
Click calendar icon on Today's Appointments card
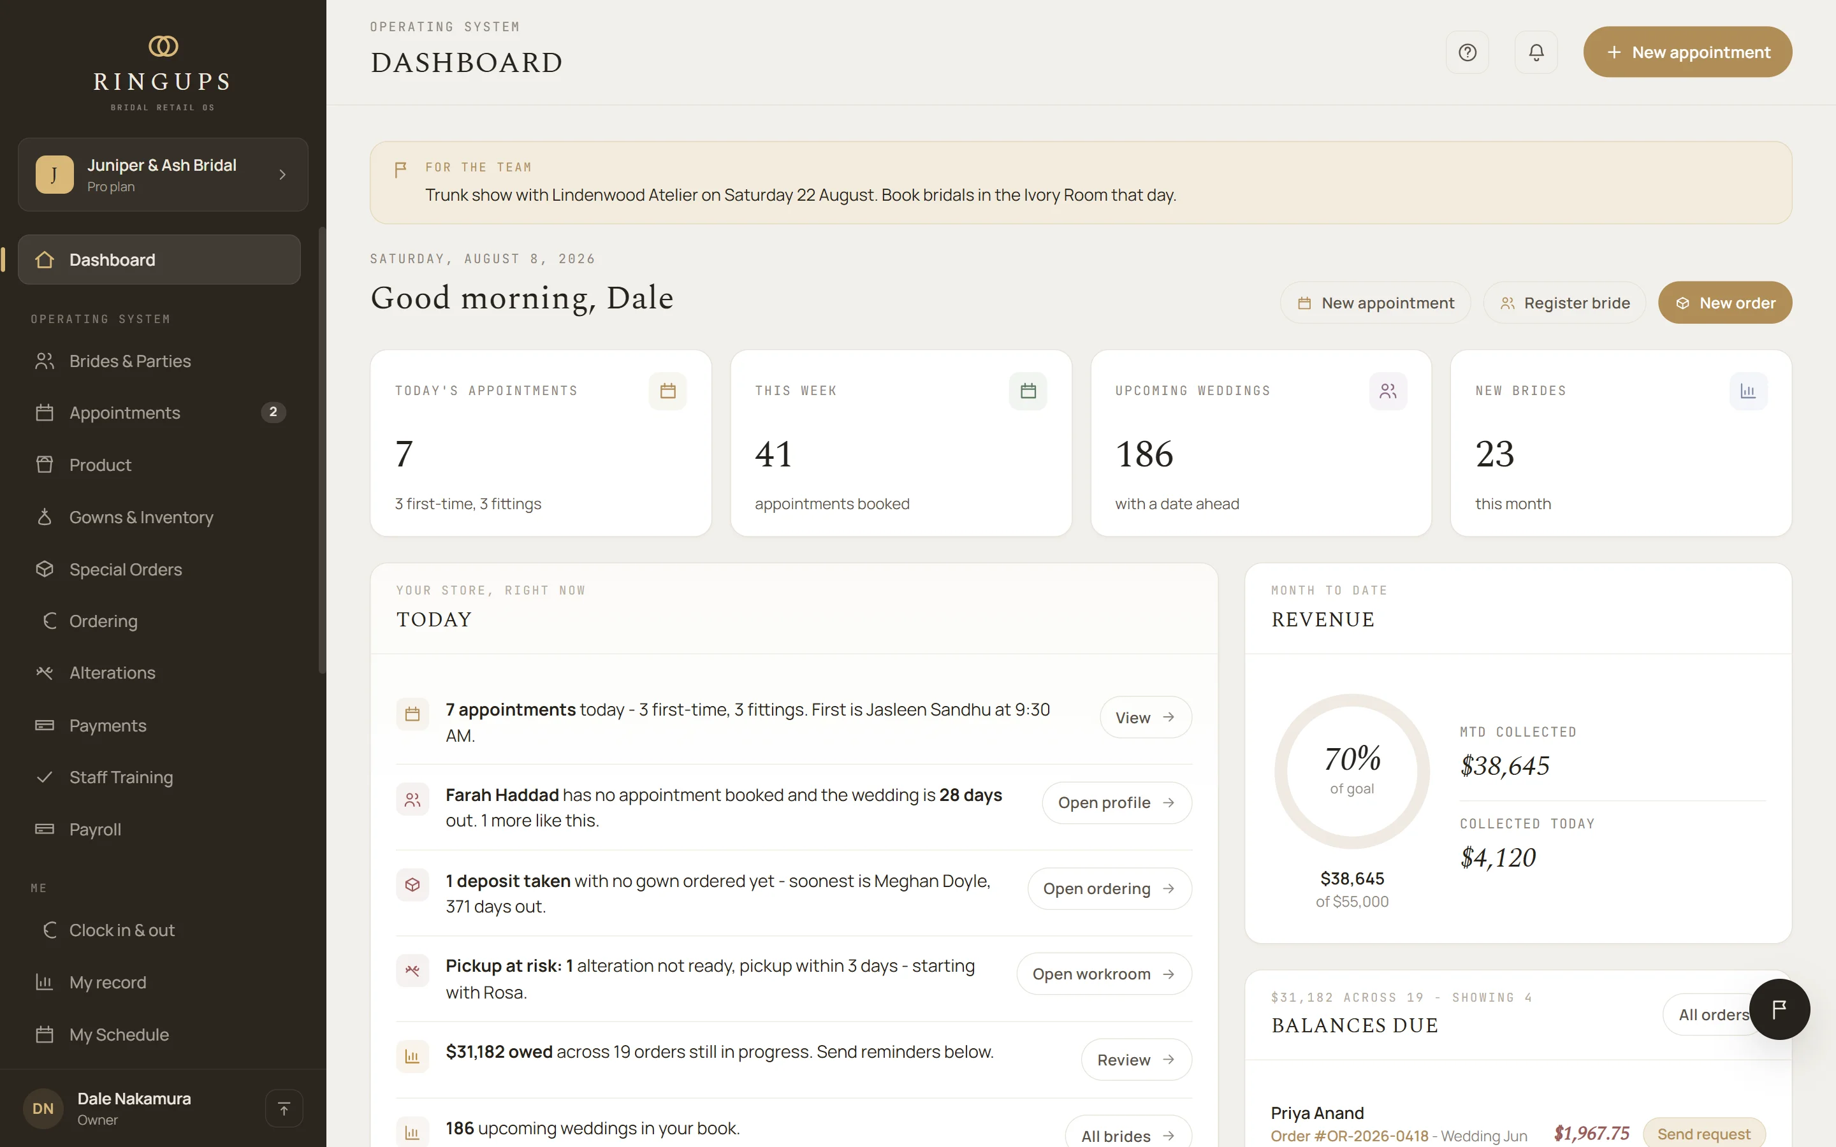(667, 391)
